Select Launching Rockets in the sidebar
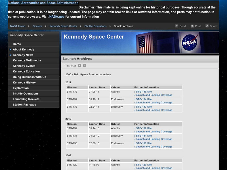The width and height of the screenshot is (227, 170). 26,99
